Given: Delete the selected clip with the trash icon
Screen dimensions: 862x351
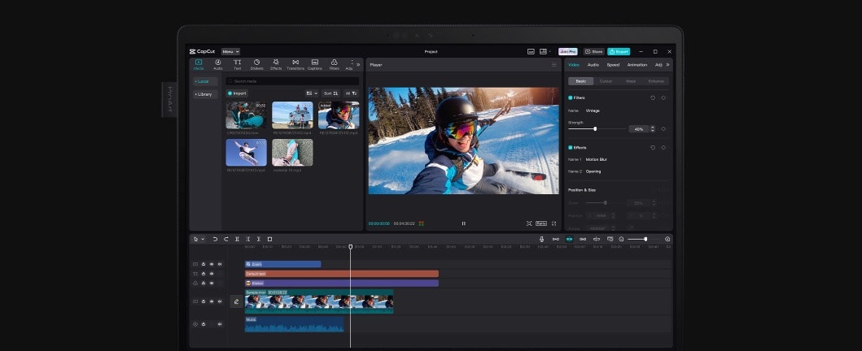Looking at the screenshot, I should (x=269, y=239).
